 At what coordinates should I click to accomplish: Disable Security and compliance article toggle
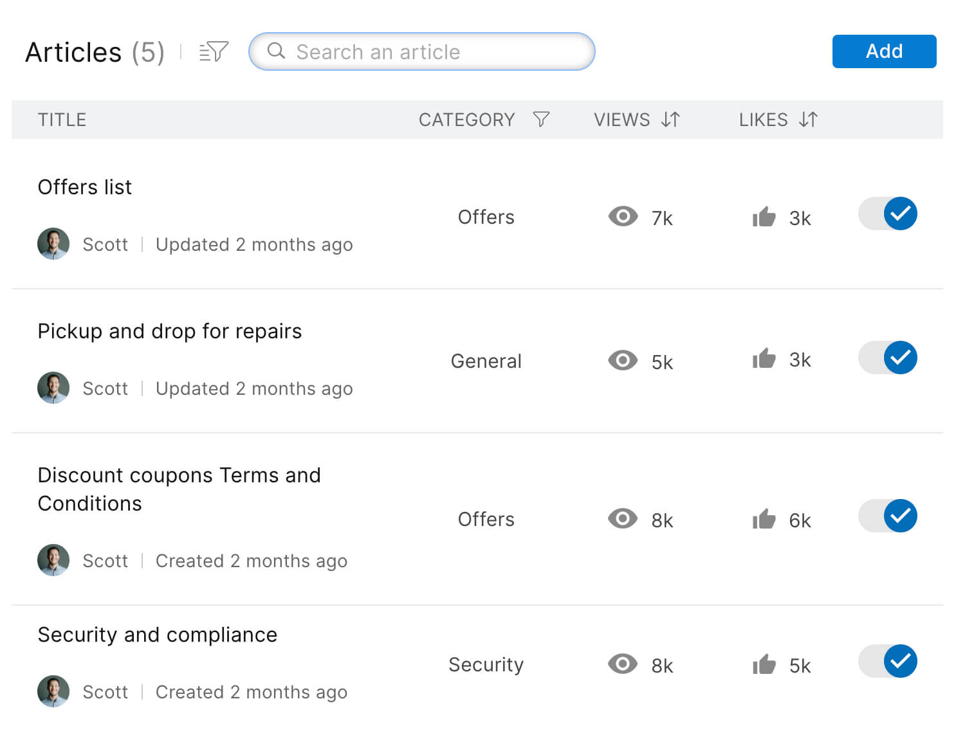[888, 662]
